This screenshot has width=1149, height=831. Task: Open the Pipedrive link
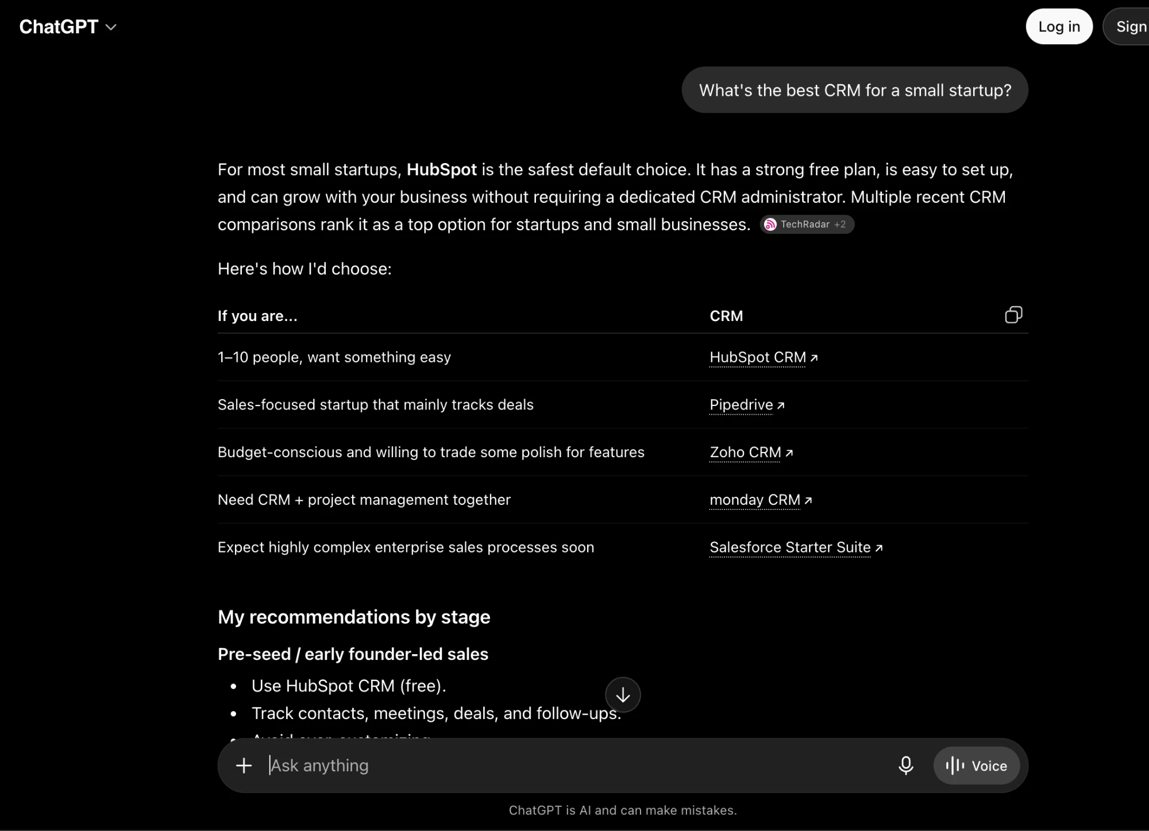click(x=741, y=405)
